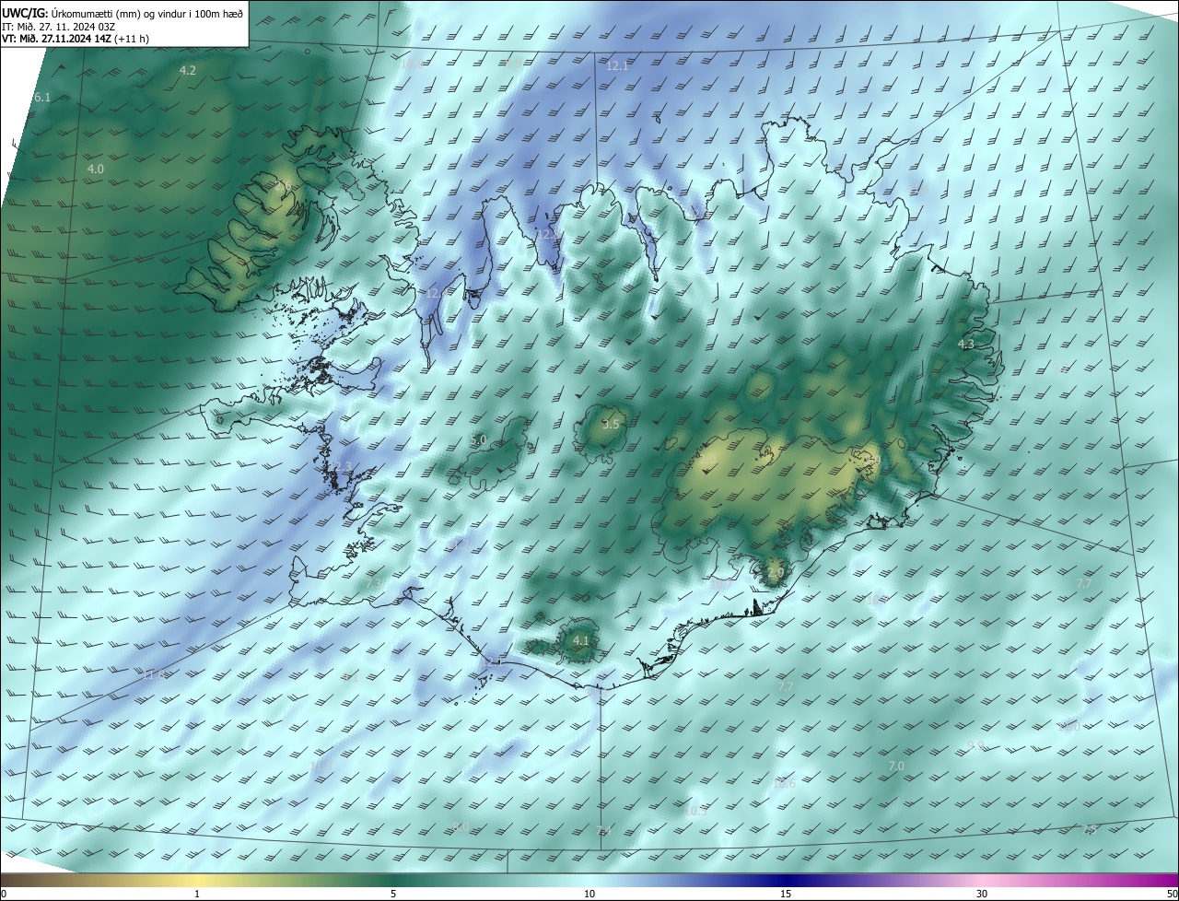Click the 5 tick on the color scale

393,894
